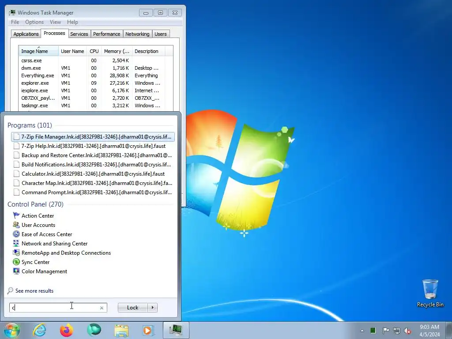Select dwm.exe process row
452x339 pixels.
pyautogui.click(x=92, y=68)
